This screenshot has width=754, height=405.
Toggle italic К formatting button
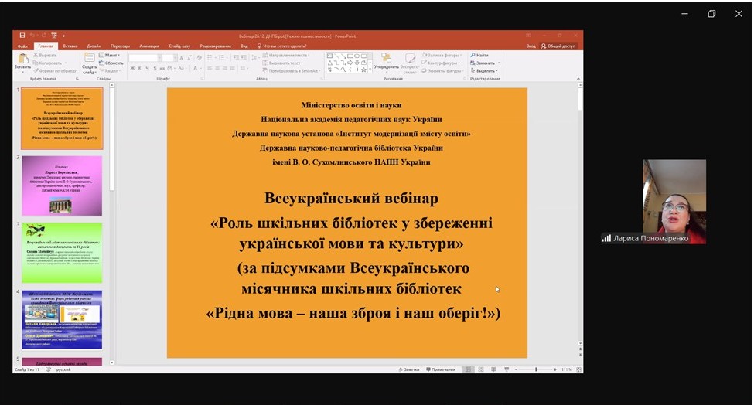(x=138, y=69)
